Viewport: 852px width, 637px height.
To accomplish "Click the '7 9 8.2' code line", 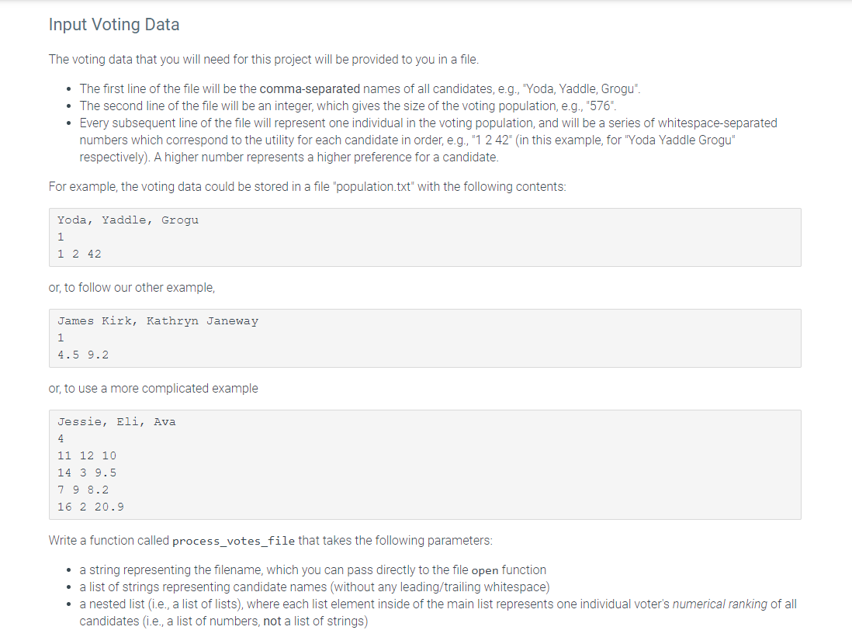I will point(83,490).
